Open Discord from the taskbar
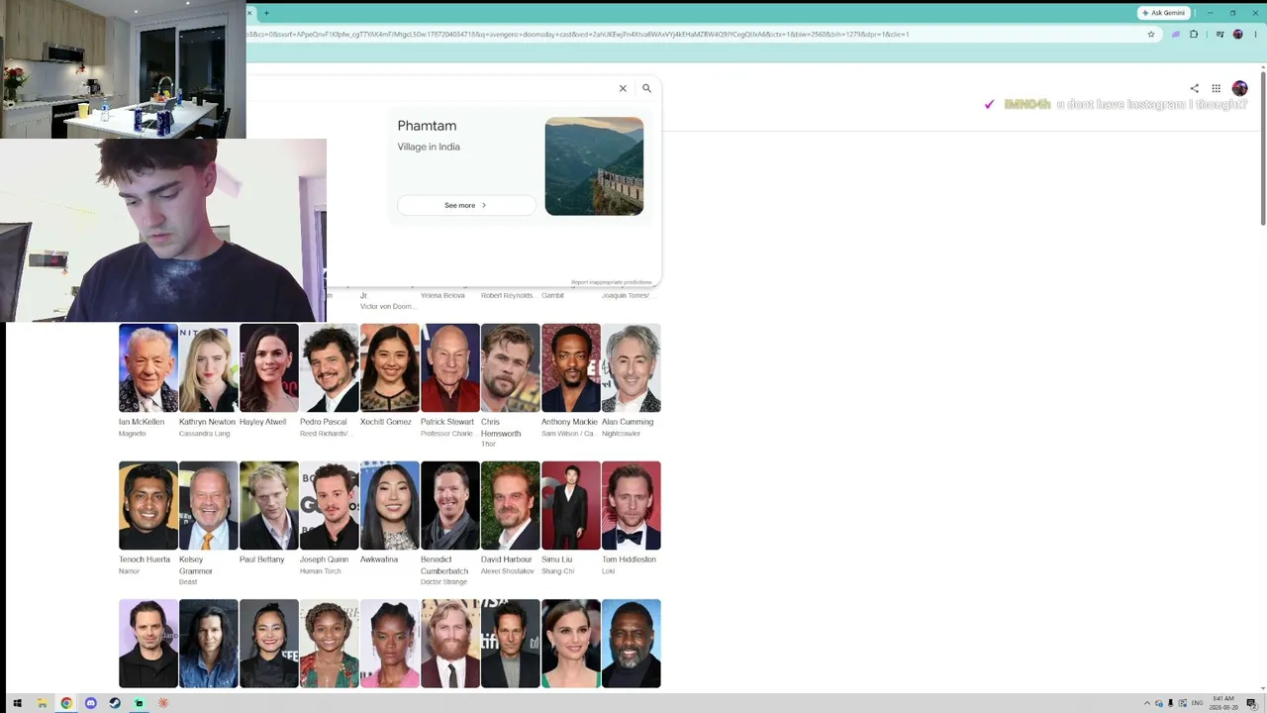 (90, 703)
